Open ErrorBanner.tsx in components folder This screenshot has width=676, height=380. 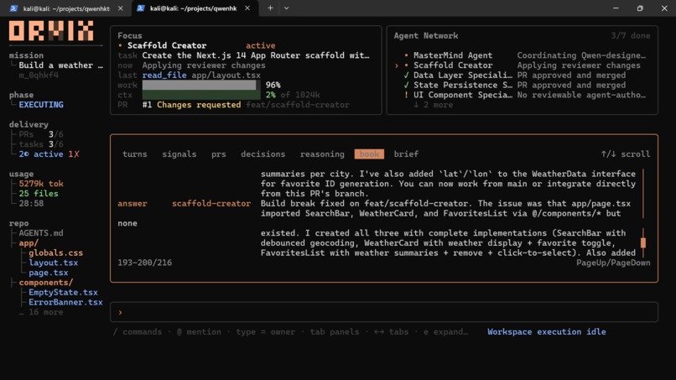coord(65,302)
